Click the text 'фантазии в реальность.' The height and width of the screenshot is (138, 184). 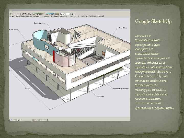tap(154, 108)
